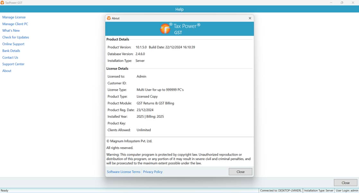Click the Magnum Infosystem Pvt. Ltd. copyright text
Image resolution: width=359 pixels, height=193 pixels.
pyautogui.click(x=129, y=141)
